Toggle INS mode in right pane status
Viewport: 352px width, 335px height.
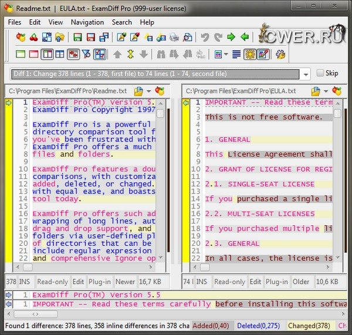coord(201,282)
